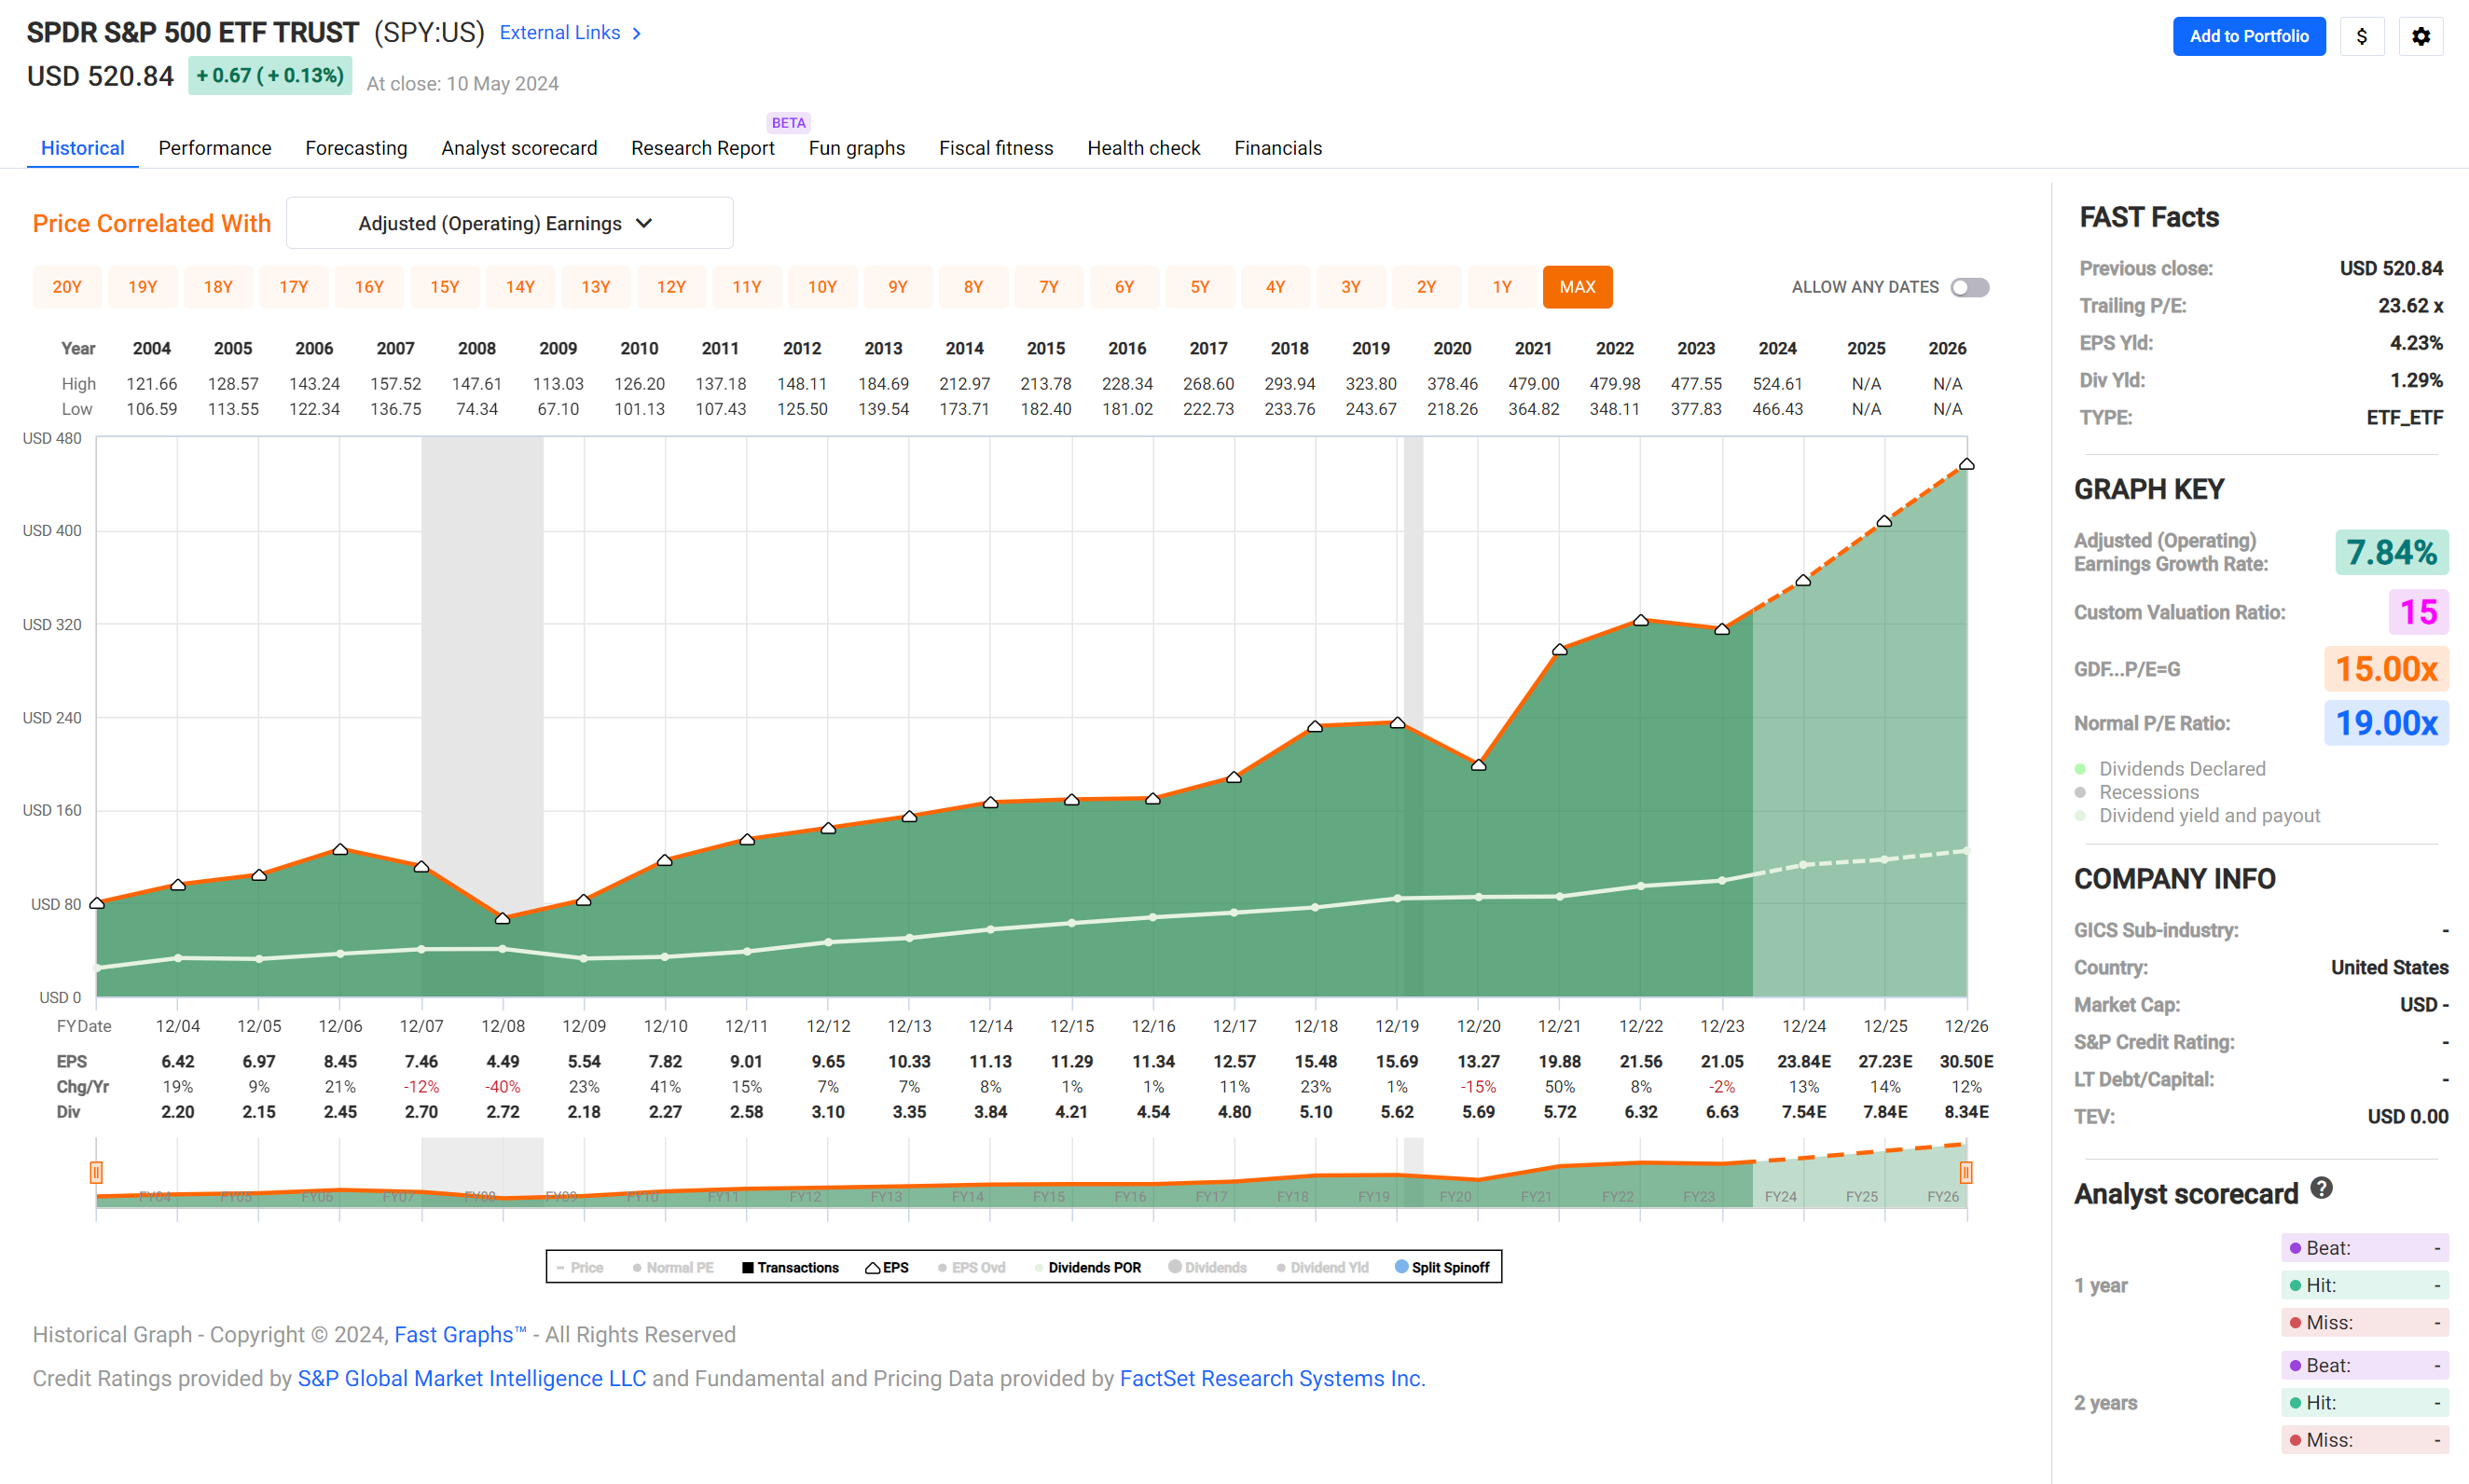Toggle Dividends POR series in legend
This screenshot has width=2469, height=1484.
(x=1087, y=1267)
